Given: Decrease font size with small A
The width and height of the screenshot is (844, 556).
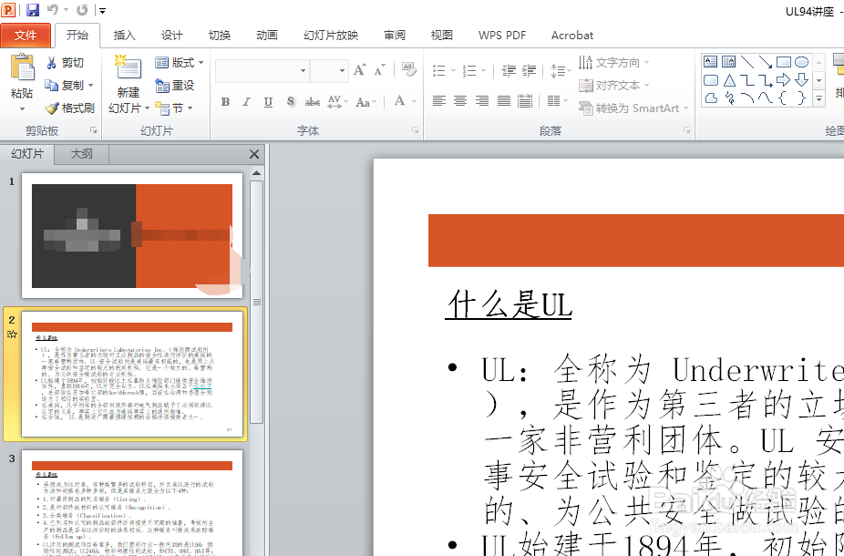Looking at the screenshot, I should point(379,70).
